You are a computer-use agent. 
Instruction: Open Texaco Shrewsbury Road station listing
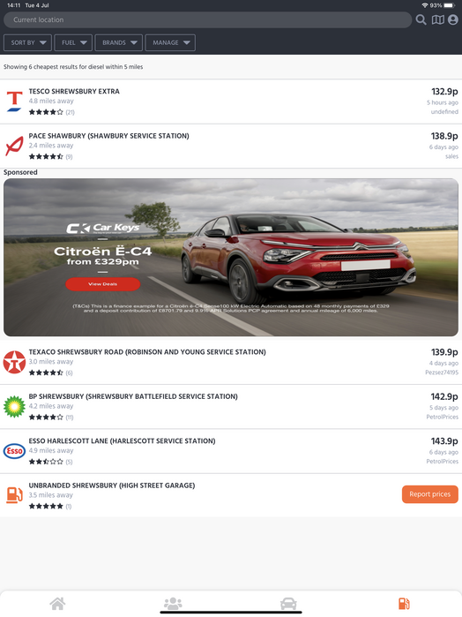231,362
